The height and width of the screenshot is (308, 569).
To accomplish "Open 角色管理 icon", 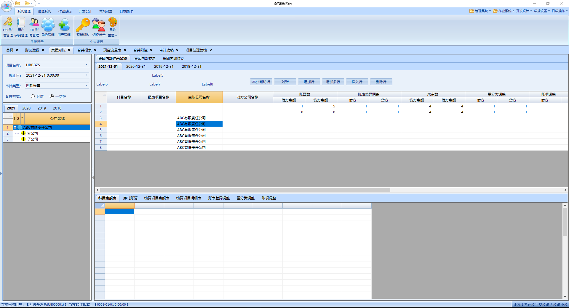I will pos(48,27).
